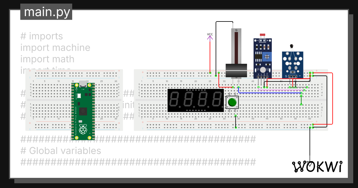Click the 'import machine' code line
This screenshot has width=358, height=188.
tap(55, 47)
